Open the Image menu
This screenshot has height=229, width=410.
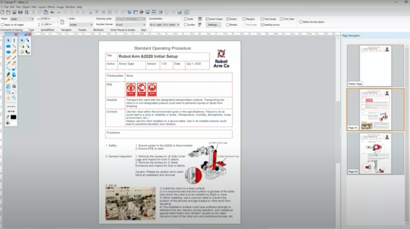click(60, 7)
